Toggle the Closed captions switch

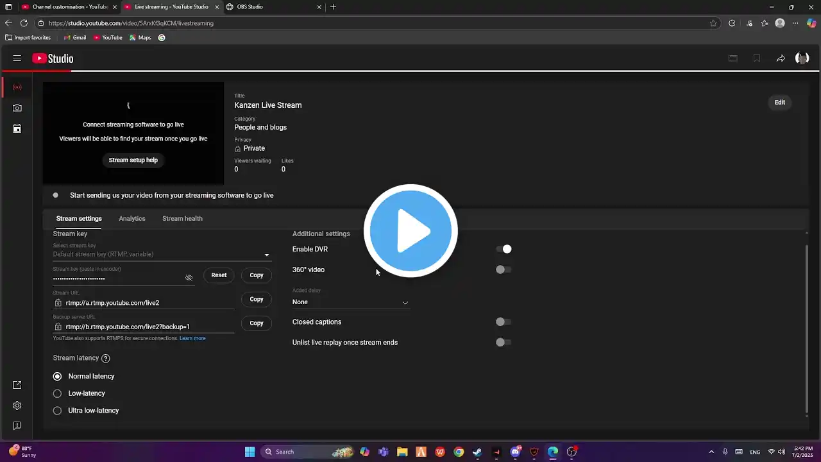coord(504,322)
